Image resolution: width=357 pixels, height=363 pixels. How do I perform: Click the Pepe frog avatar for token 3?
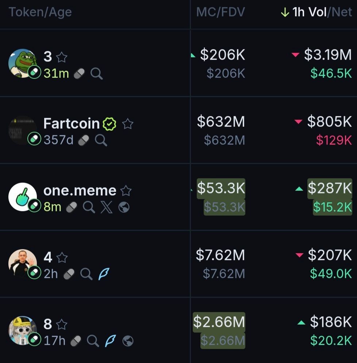(x=23, y=63)
